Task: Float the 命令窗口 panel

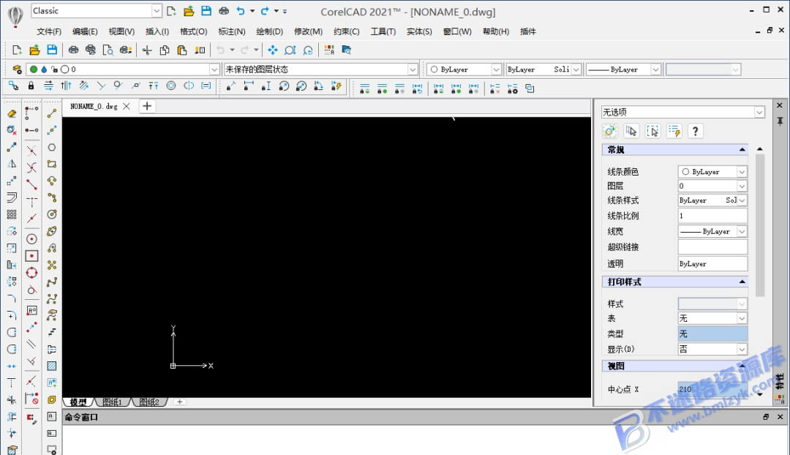Action: point(766,417)
